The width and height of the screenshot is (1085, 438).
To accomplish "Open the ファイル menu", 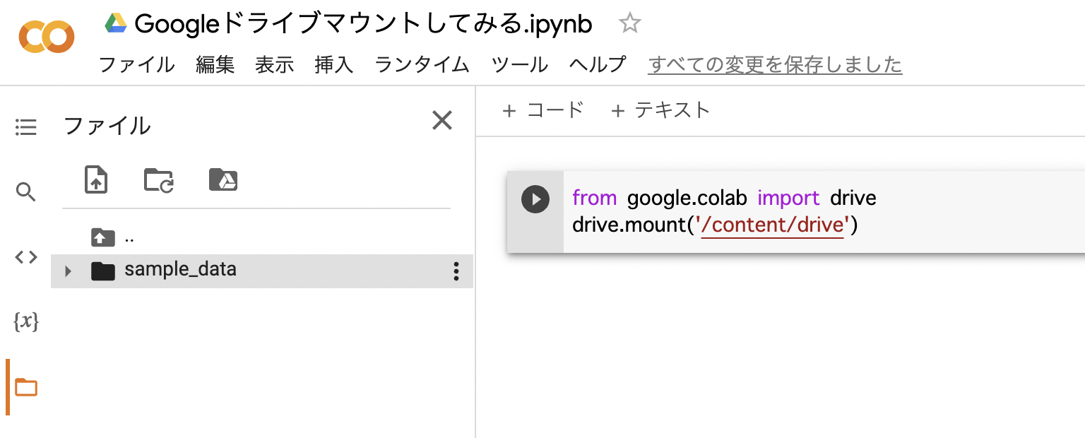I will tap(136, 64).
